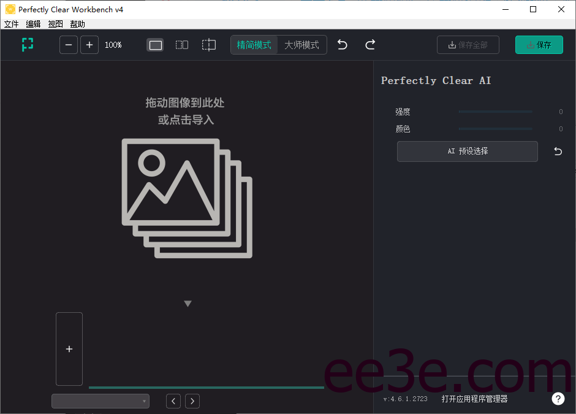Open the 视图 menu
576x414 pixels.
55,24
